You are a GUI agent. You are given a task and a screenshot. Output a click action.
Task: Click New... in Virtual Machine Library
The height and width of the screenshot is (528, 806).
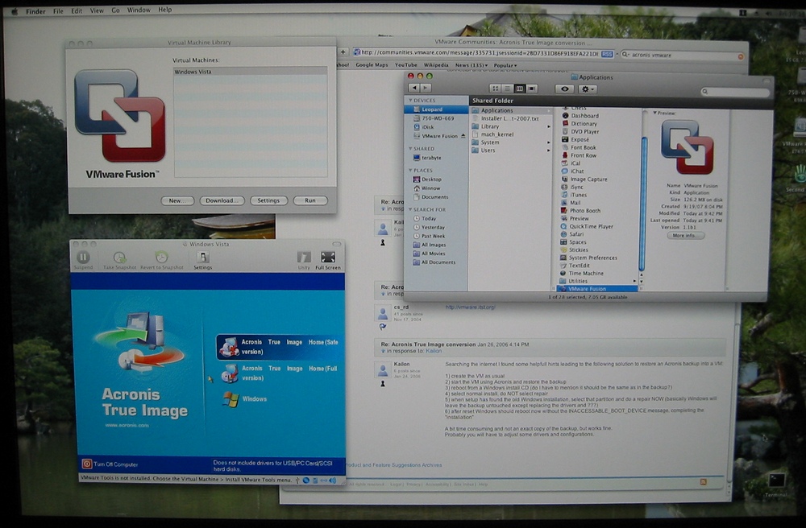177,200
